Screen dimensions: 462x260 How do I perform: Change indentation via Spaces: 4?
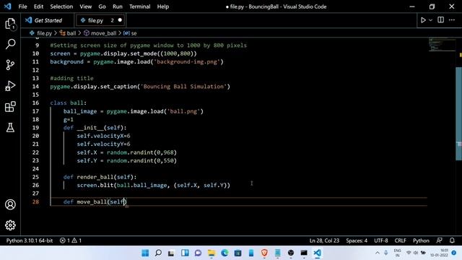357,240
